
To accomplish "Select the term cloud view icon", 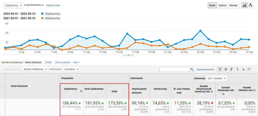I will pos(243,69).
